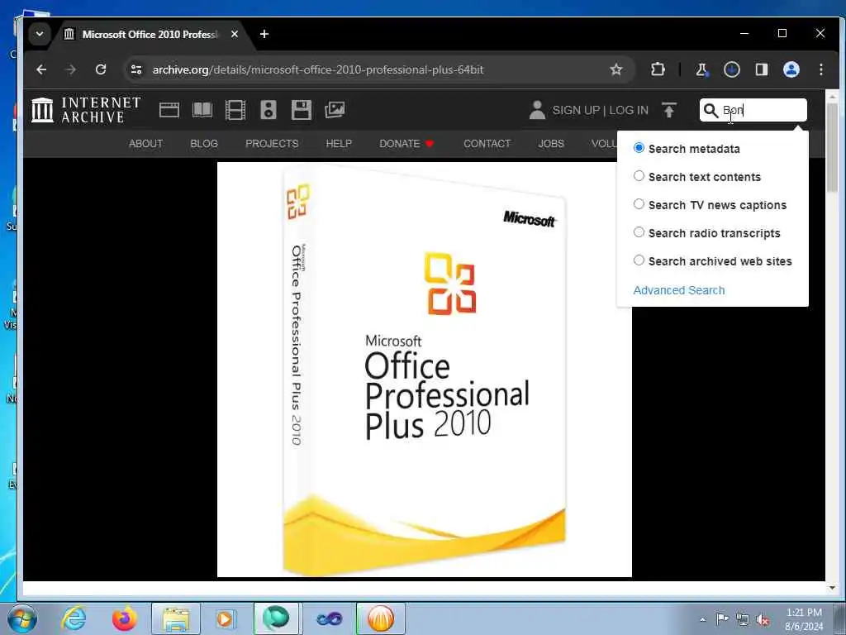Click the search magnifier icon
The image size is (846, 635).
711,111
